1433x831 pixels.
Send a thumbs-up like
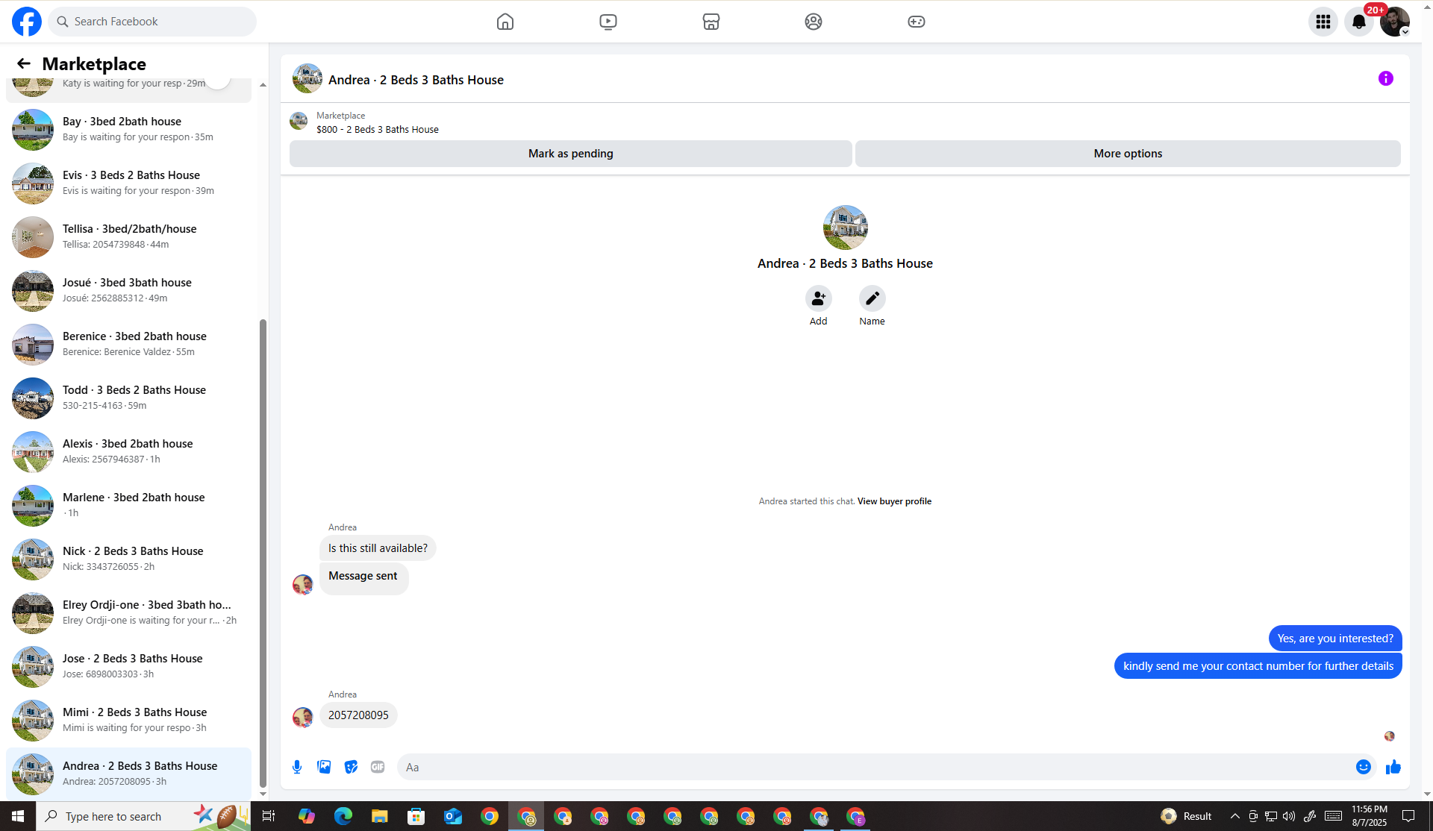1393,767
